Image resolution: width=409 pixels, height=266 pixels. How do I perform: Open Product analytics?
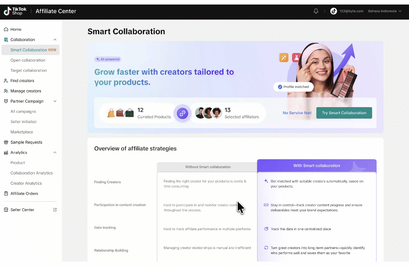tap(17, 163)
